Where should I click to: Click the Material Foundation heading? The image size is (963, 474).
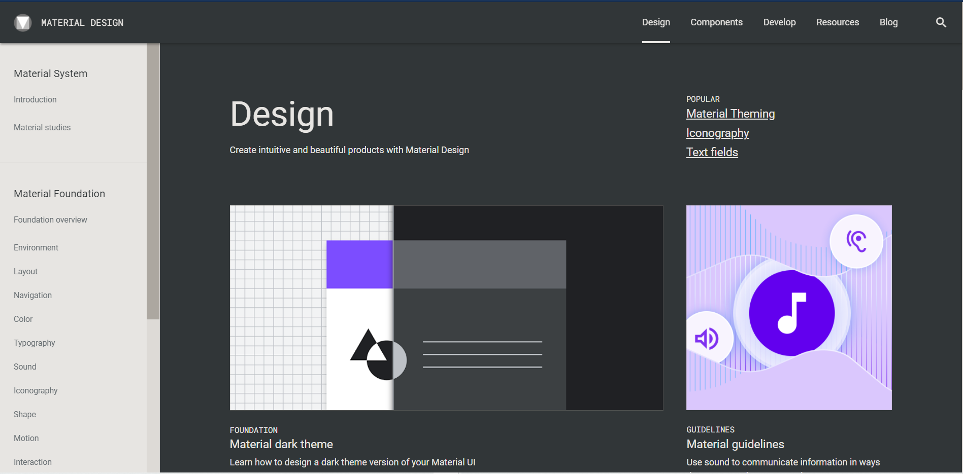(59, 194)
